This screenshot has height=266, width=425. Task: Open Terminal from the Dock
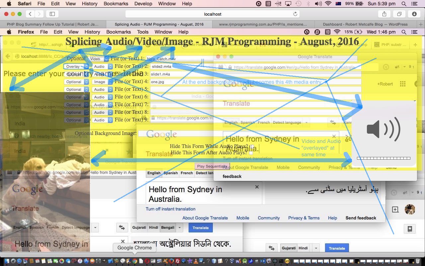click(x=281, y=261)
